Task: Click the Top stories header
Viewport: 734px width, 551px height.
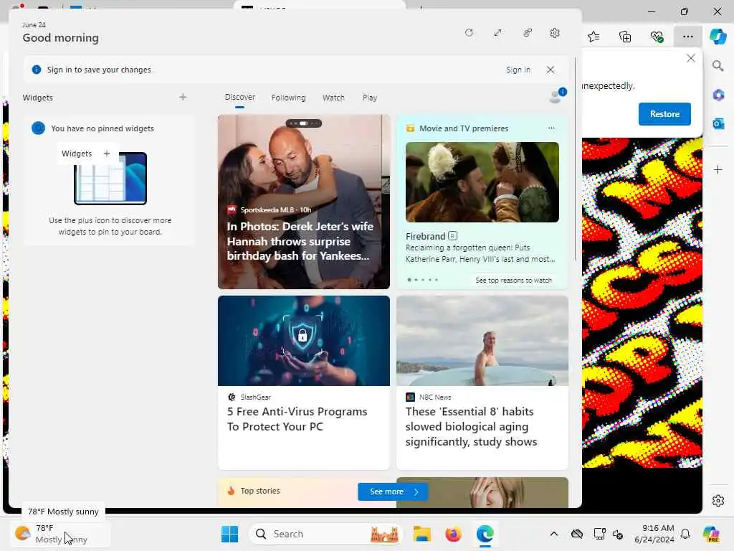Action: coord(259,491)
